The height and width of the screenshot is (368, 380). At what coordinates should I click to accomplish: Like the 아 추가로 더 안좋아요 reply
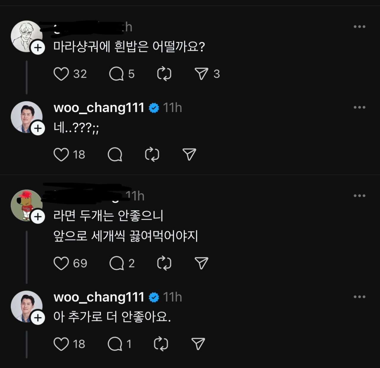[x=61, y=344]
